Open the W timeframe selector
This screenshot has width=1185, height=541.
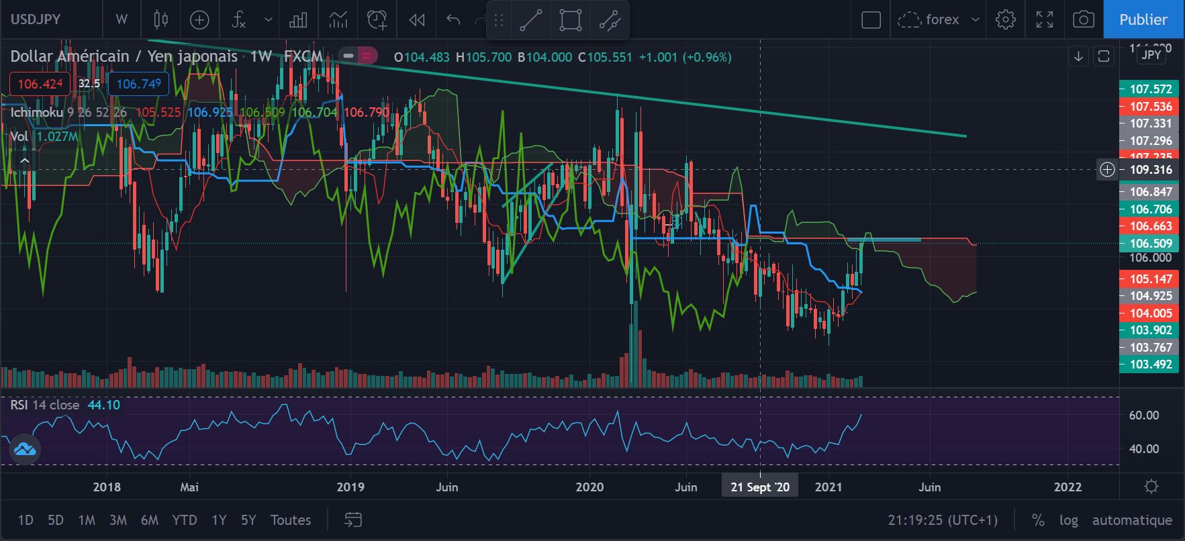[x=122, y=19]
